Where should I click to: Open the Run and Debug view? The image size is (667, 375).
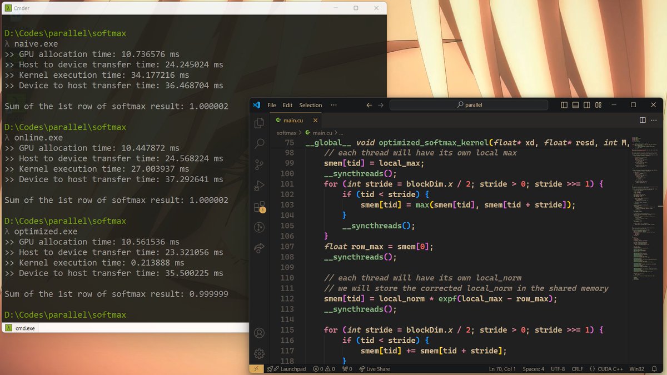(259, 186)
